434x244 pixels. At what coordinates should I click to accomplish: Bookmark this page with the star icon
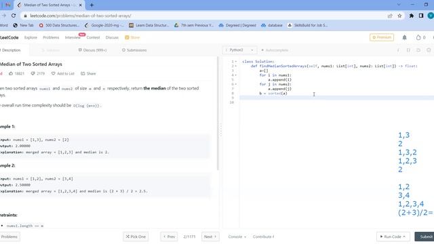click(x=399, y=16)
